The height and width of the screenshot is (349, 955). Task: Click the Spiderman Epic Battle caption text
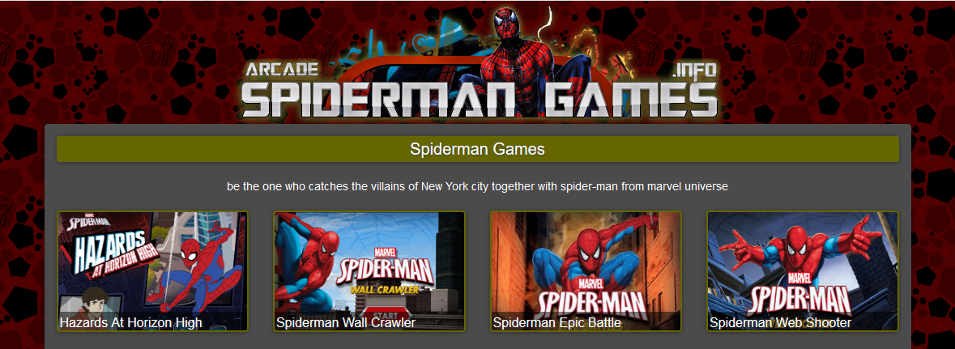click(x=557, y=322)
